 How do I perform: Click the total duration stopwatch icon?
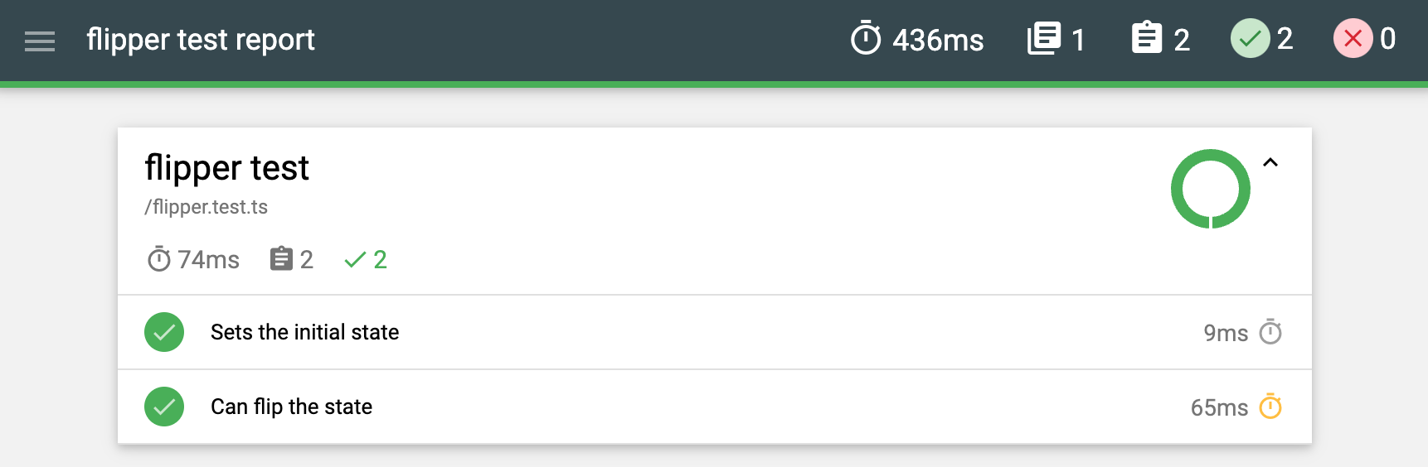click(x=866, y=39)
